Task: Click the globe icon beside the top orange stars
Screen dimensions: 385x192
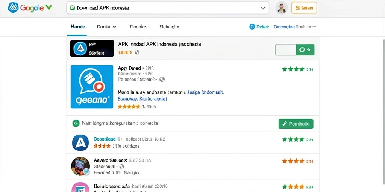Action: 137,52
